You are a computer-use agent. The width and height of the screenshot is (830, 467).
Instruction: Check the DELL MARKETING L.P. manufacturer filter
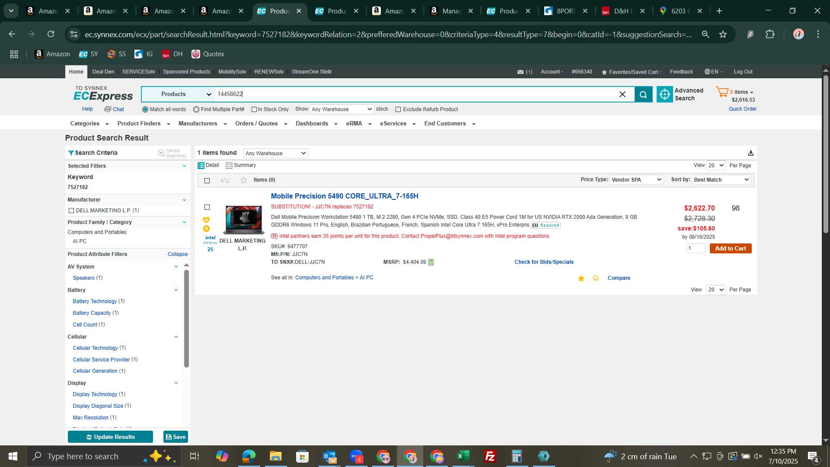click(x=71, y=211)
